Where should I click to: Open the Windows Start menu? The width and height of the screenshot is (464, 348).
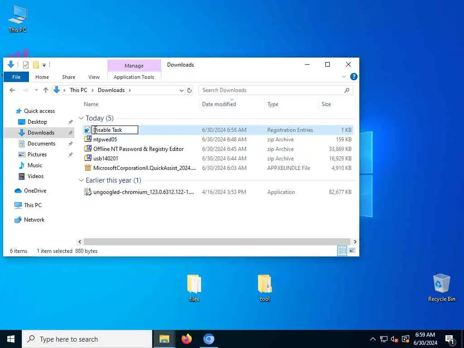[x=11, y=339]
